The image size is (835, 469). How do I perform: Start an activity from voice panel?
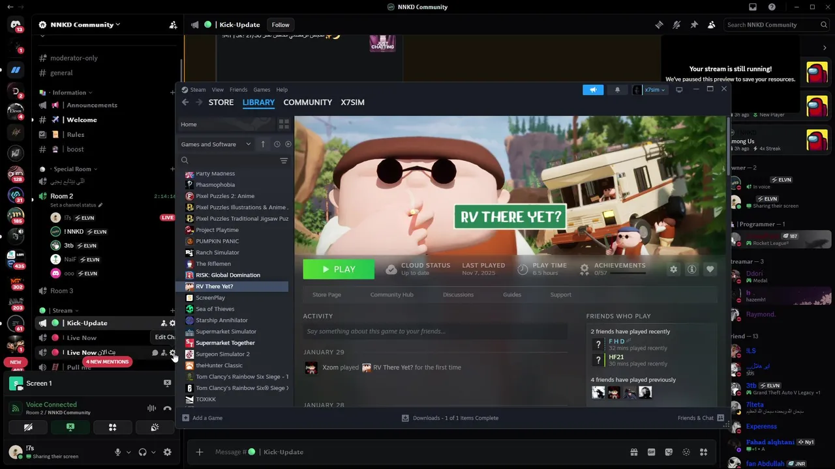pos(112,427)
